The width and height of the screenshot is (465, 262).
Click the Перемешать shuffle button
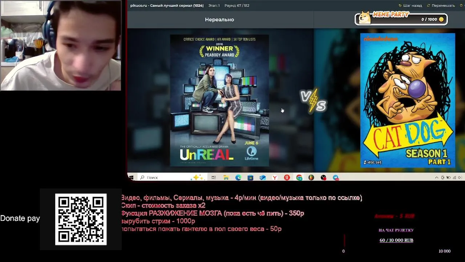(441, 5)
